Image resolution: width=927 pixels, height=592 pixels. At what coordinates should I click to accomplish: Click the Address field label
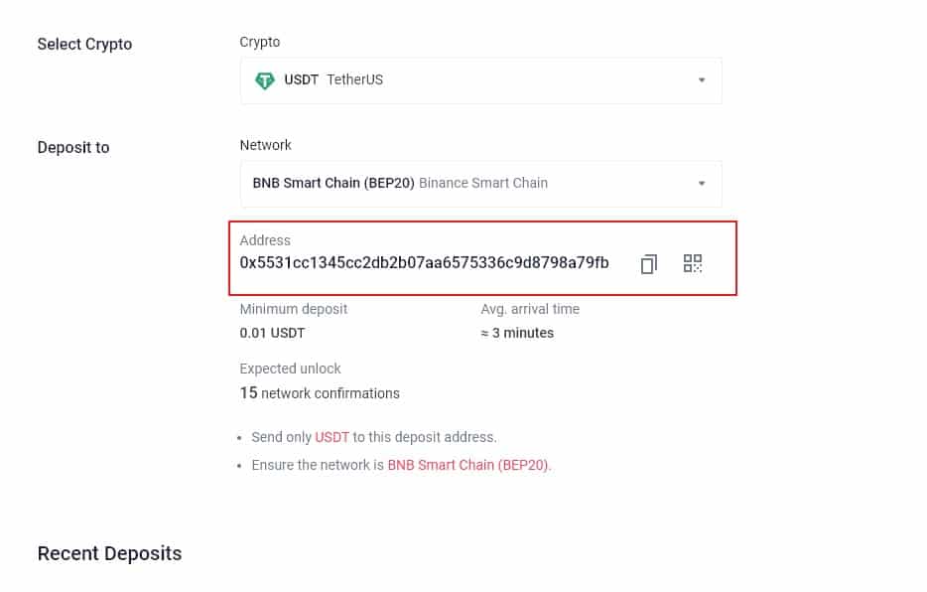[265, 240]
